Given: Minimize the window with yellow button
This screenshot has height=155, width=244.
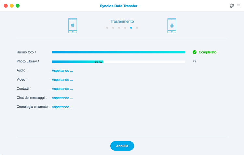Looking at the screenshot, I should pyautogui.click(x=12, y=6).
